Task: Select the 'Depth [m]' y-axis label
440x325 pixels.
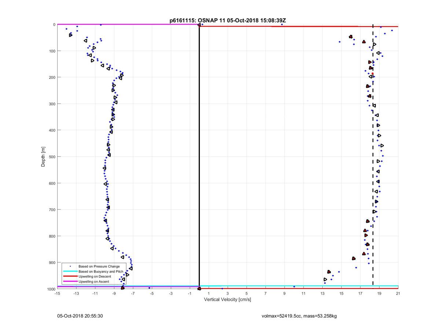Action: coord(43,157)
